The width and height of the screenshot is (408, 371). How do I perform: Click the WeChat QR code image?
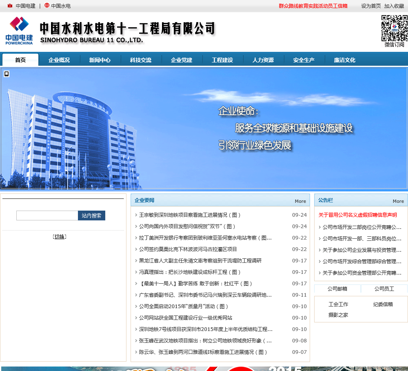point(394,28)
